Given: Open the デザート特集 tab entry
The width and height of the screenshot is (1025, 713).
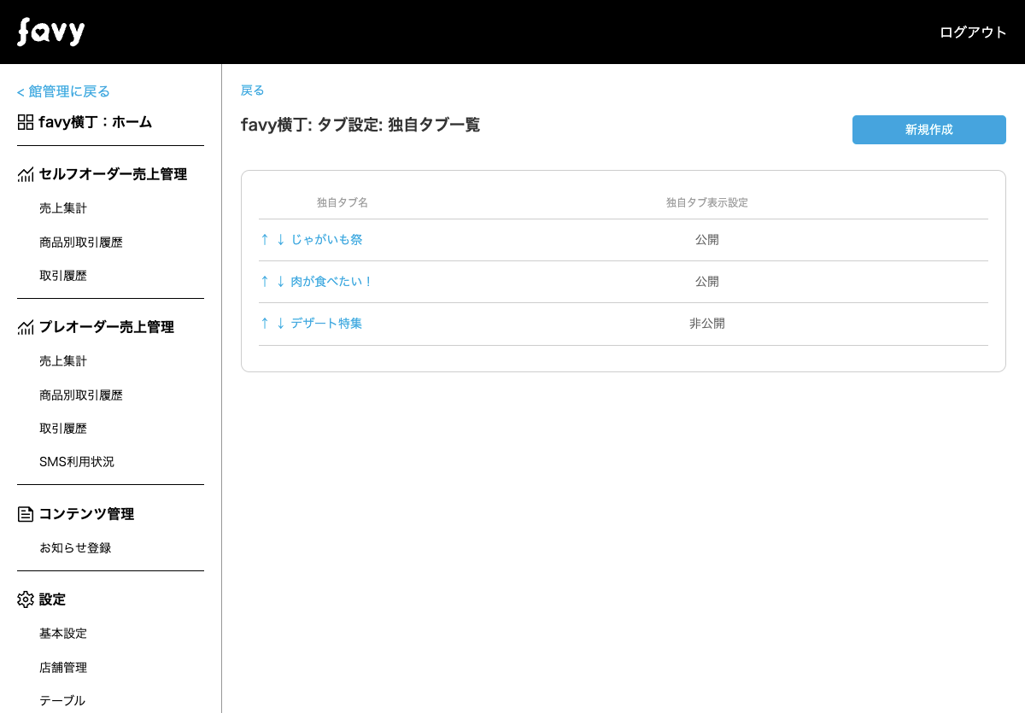Looking at the screenshot, I should tap(326, 324).
